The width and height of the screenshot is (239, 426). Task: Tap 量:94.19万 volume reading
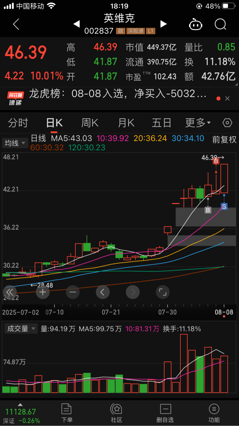(58, 329)
